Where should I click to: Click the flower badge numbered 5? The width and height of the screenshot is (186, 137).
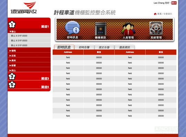click(12, 84)
